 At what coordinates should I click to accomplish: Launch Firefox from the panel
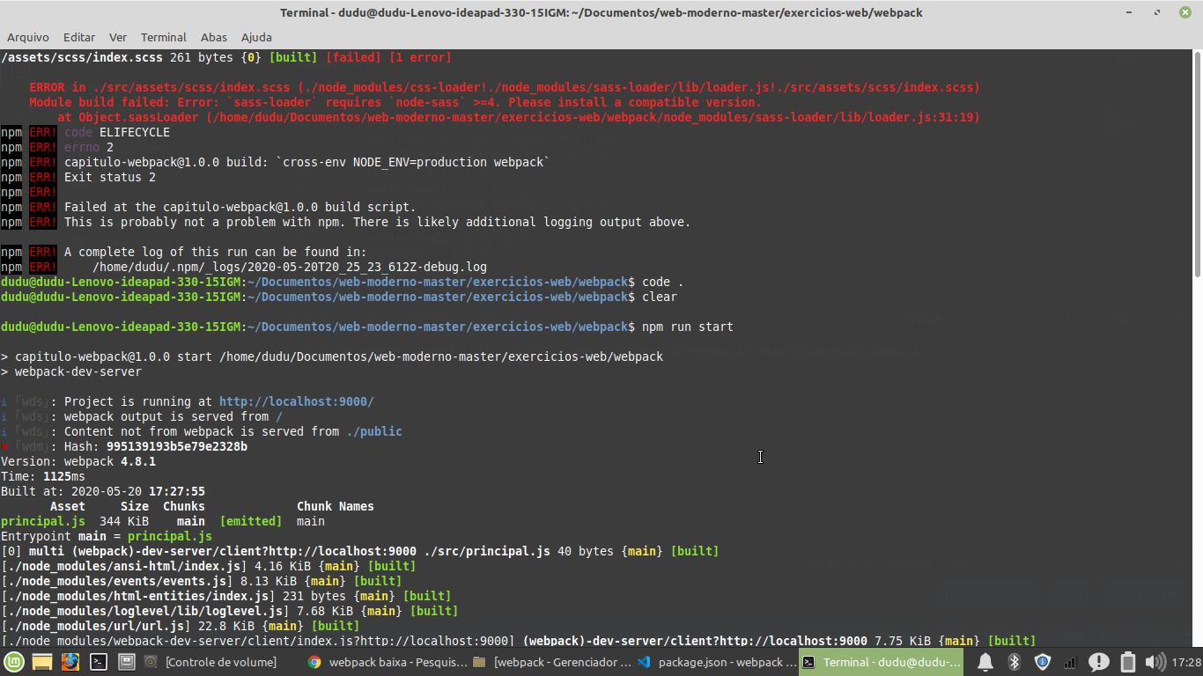(70, 662)
